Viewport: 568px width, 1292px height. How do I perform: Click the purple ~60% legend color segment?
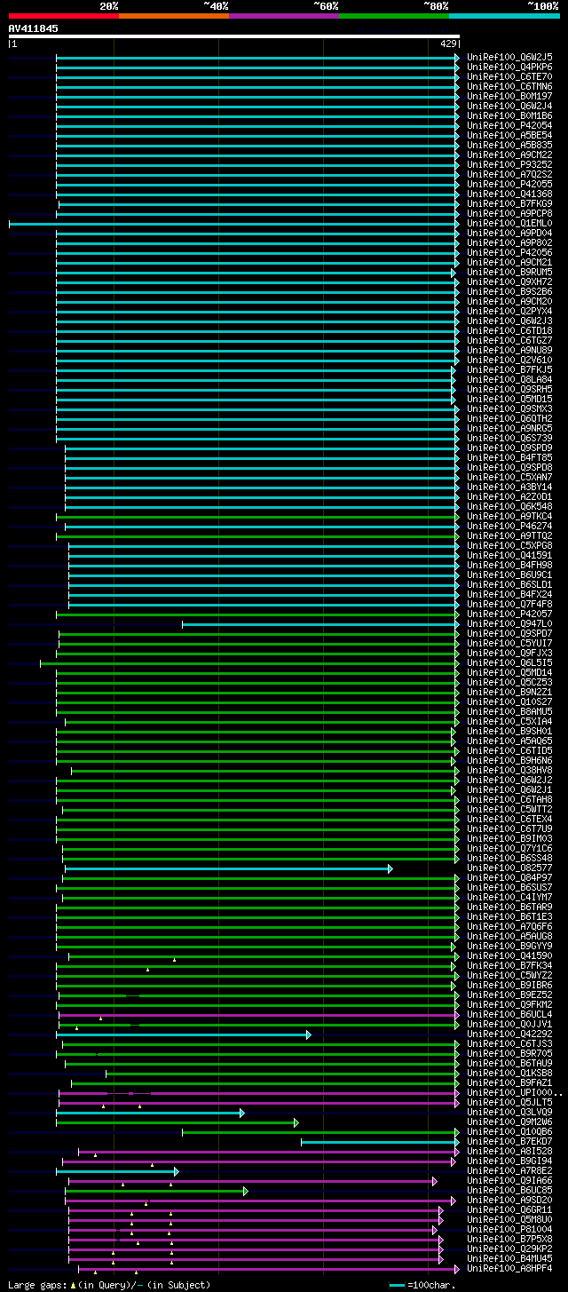click(x=284, y=16)
